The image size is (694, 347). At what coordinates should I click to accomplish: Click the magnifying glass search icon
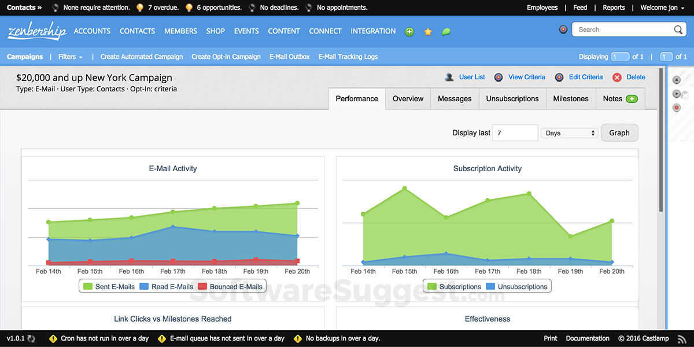point(678,29)
